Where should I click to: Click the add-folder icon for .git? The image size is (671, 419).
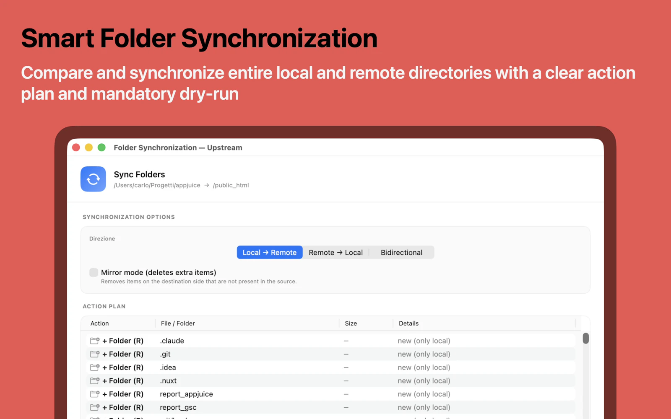95,354
